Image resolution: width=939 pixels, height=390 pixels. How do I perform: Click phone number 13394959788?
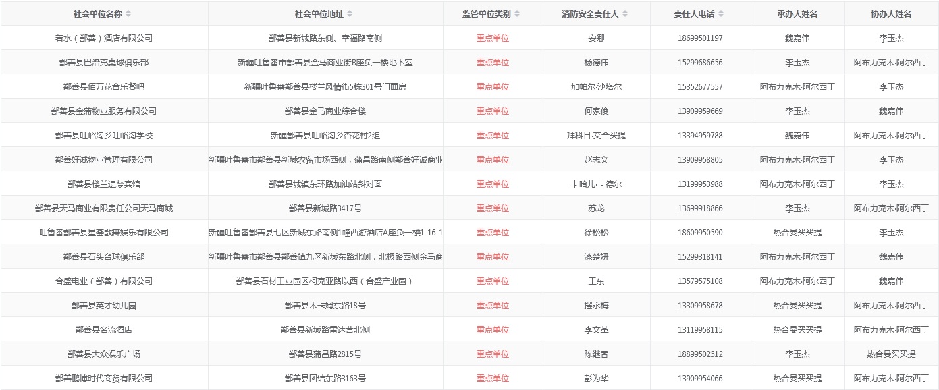pos(700,136)
